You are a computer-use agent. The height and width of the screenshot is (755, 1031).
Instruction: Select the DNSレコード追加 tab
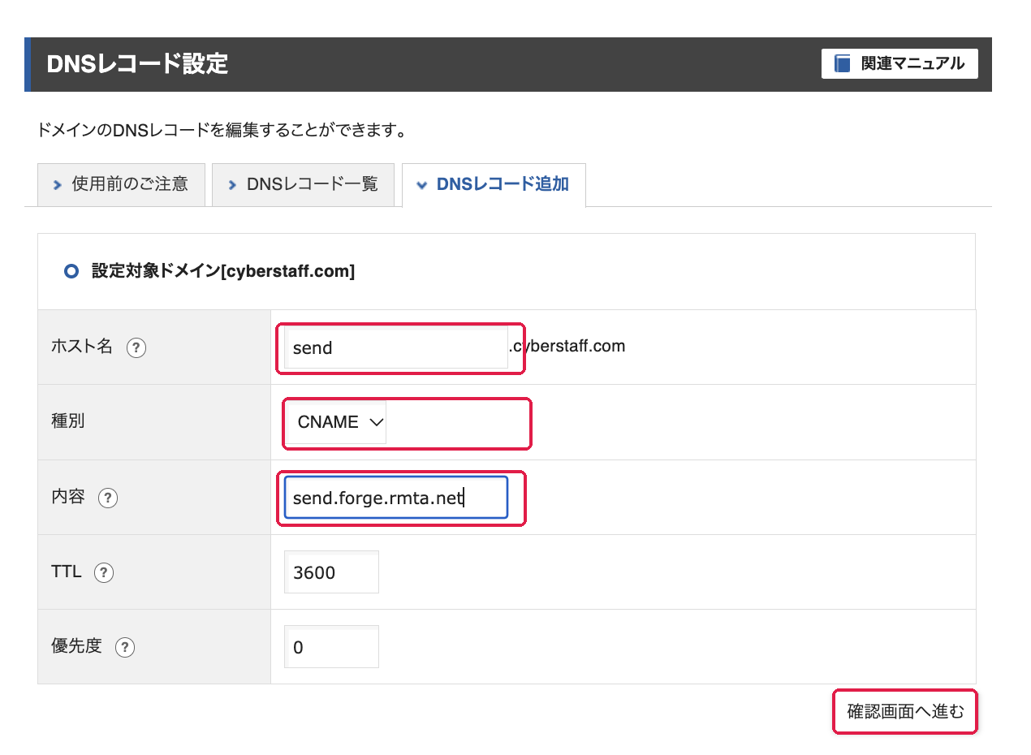[x=494, y=184]
